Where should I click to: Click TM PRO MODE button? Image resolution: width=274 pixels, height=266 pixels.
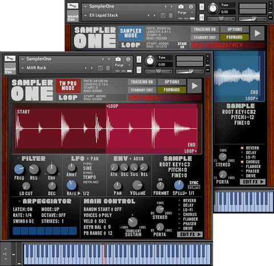68,86
